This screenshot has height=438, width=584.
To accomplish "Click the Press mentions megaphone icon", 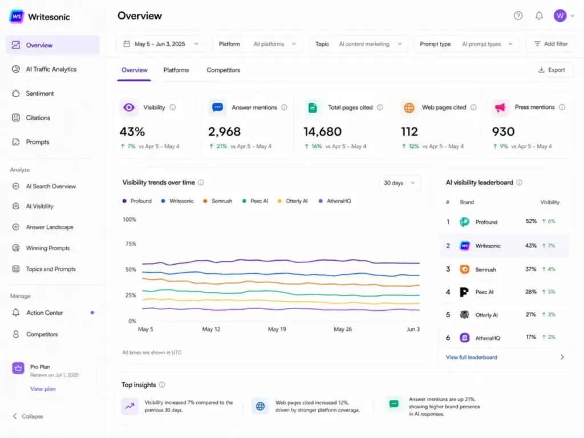I will coord(500,108).
